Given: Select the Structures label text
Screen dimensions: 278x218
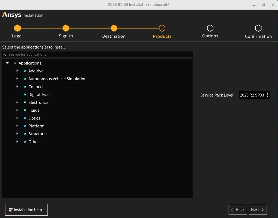Looking at the screenshot, I should coord(38,134).
